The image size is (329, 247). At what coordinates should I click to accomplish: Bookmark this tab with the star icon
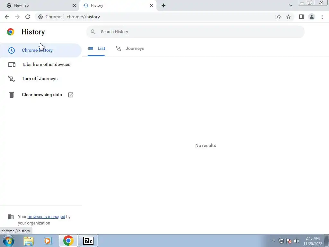click(x=289, y=17)
